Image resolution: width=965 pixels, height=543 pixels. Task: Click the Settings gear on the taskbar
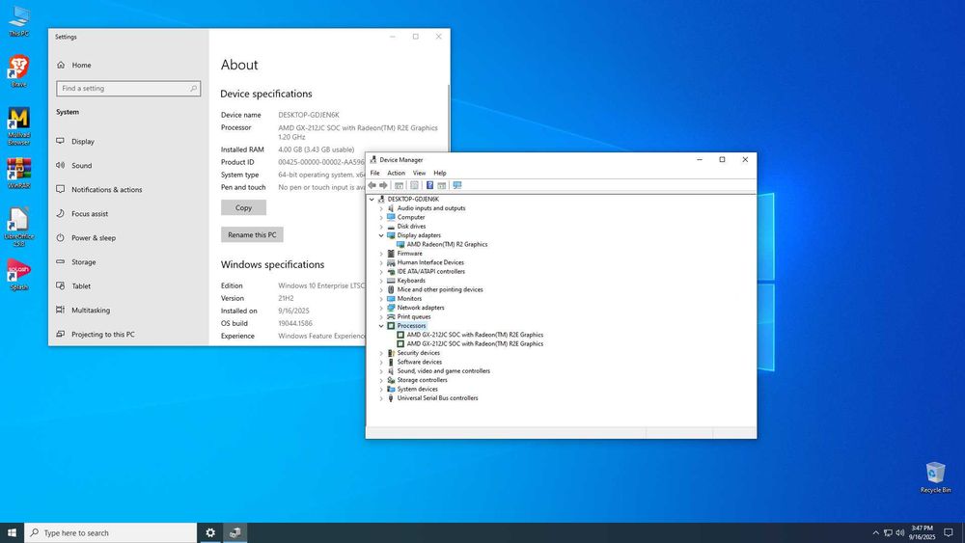(210, 532)
